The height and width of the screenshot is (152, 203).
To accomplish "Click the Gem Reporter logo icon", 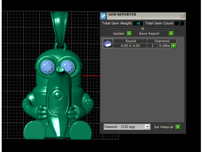I will [103, 16].
